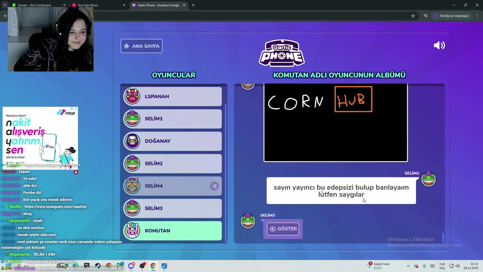Open a new browser tab
Image resolution: width=483 pixels, height=272 pixels.
(x=193, y=5)
